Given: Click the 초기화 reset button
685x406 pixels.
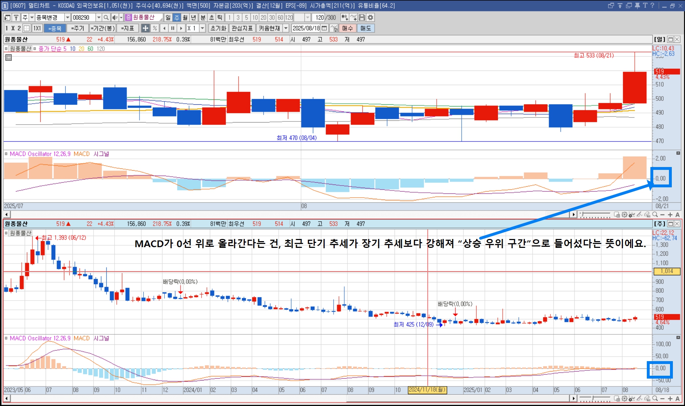Looking at the screenshot, I should [218, 28].
